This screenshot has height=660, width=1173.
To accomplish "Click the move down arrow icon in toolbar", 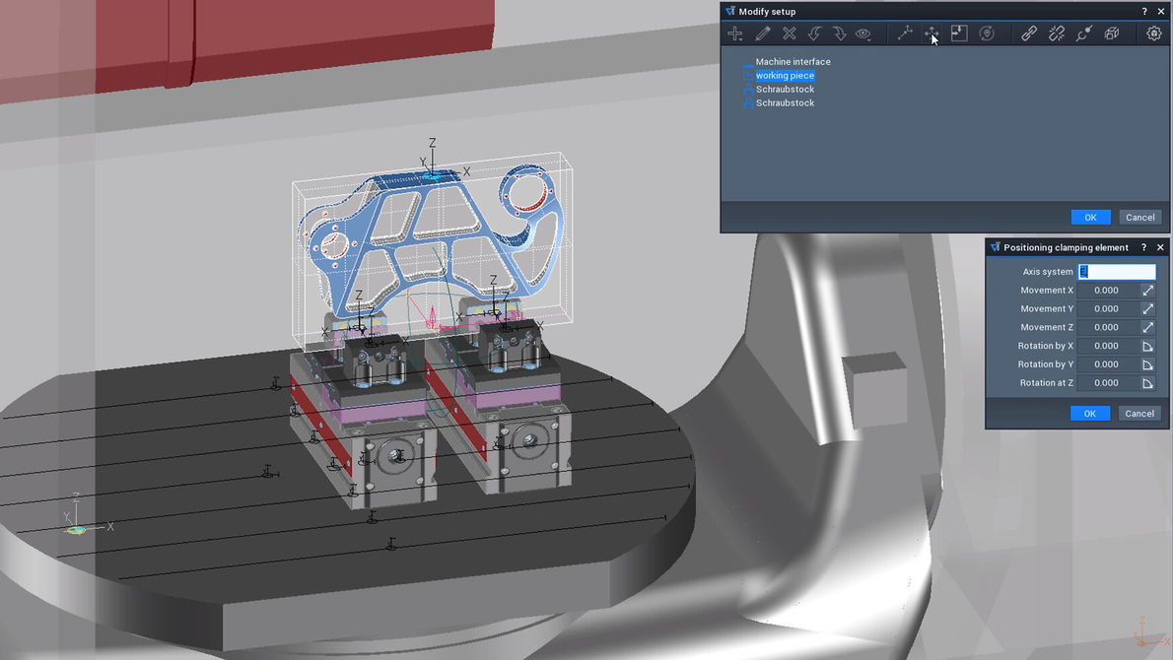I will coord(839,33).
